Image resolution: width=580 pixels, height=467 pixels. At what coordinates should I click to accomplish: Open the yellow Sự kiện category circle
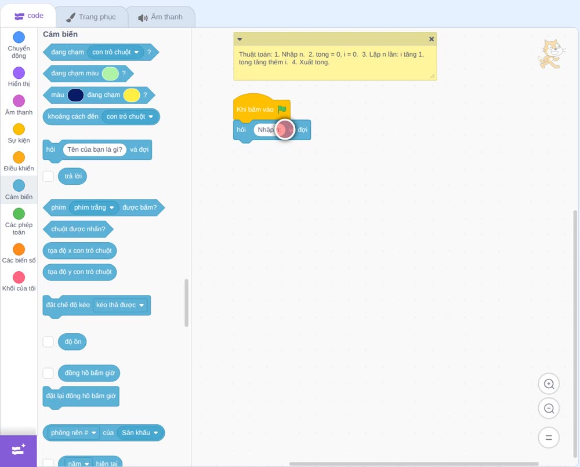[x=19, y=129]
